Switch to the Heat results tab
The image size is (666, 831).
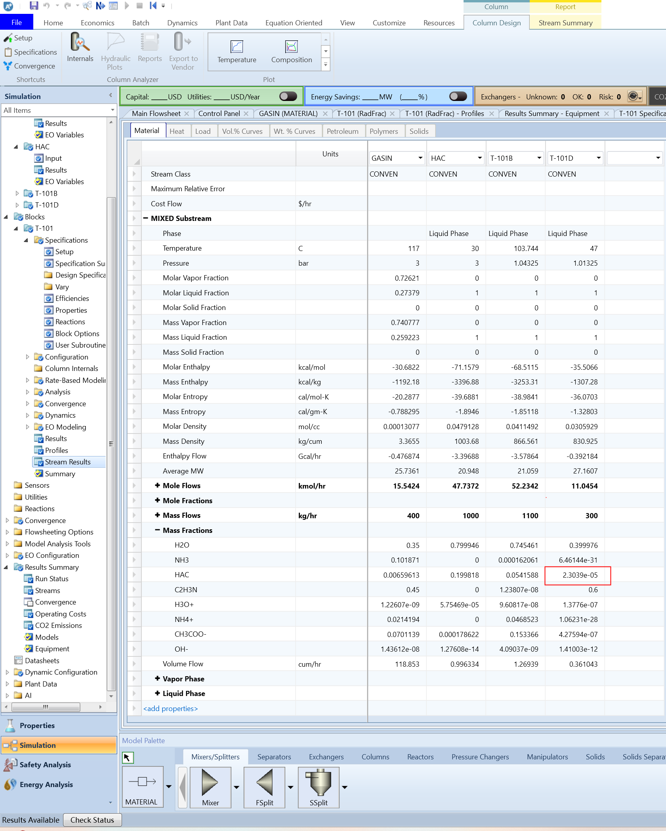click(177, 131)
